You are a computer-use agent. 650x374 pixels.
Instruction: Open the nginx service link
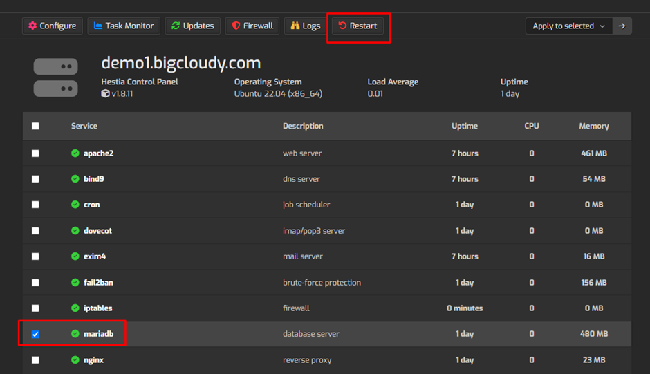click(x=93, y=360)
